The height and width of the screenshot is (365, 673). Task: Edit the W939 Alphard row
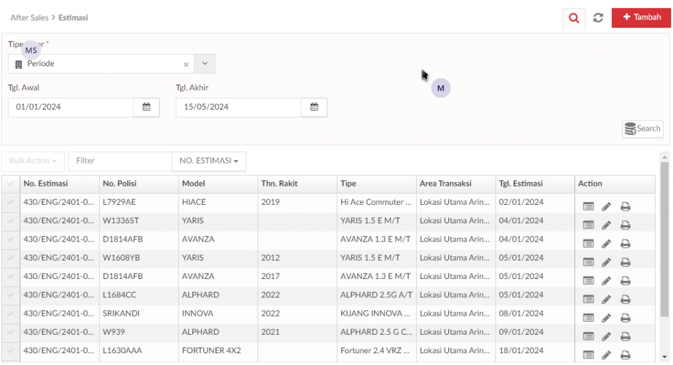click(x=607, y=336)
